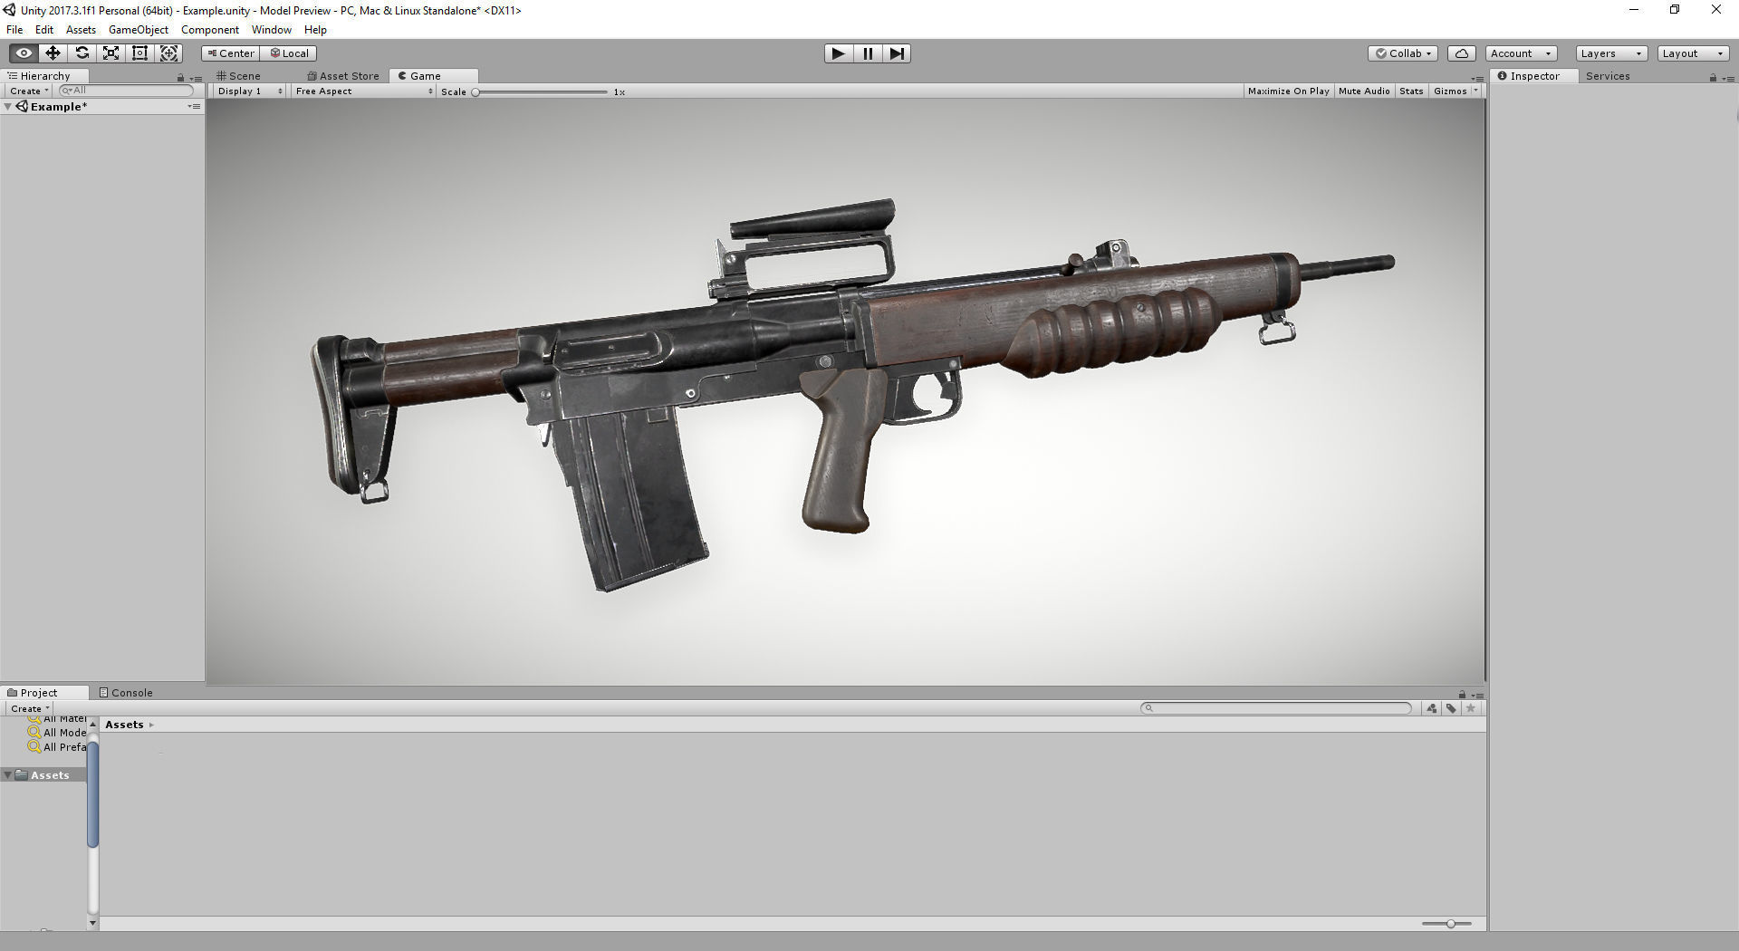This screenshot has height=951, width=1739.
Task: Pause the game
Action: (868, 53)
